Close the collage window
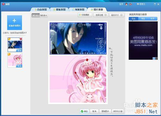The width and height of the screenshot is (161, 116). point(158,4)
